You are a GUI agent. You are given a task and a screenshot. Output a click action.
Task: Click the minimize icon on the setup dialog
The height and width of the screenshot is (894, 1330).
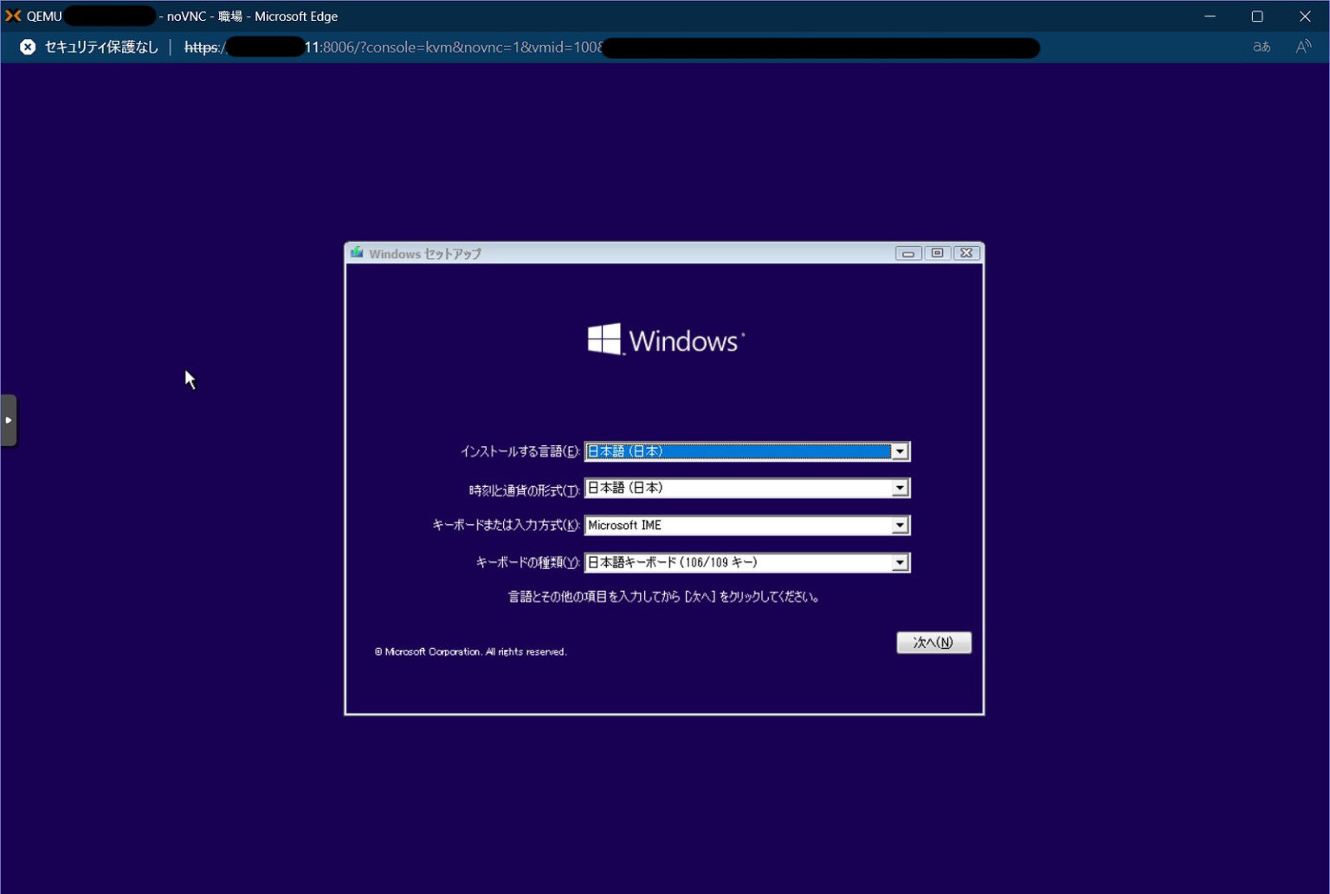pos(907,253)
